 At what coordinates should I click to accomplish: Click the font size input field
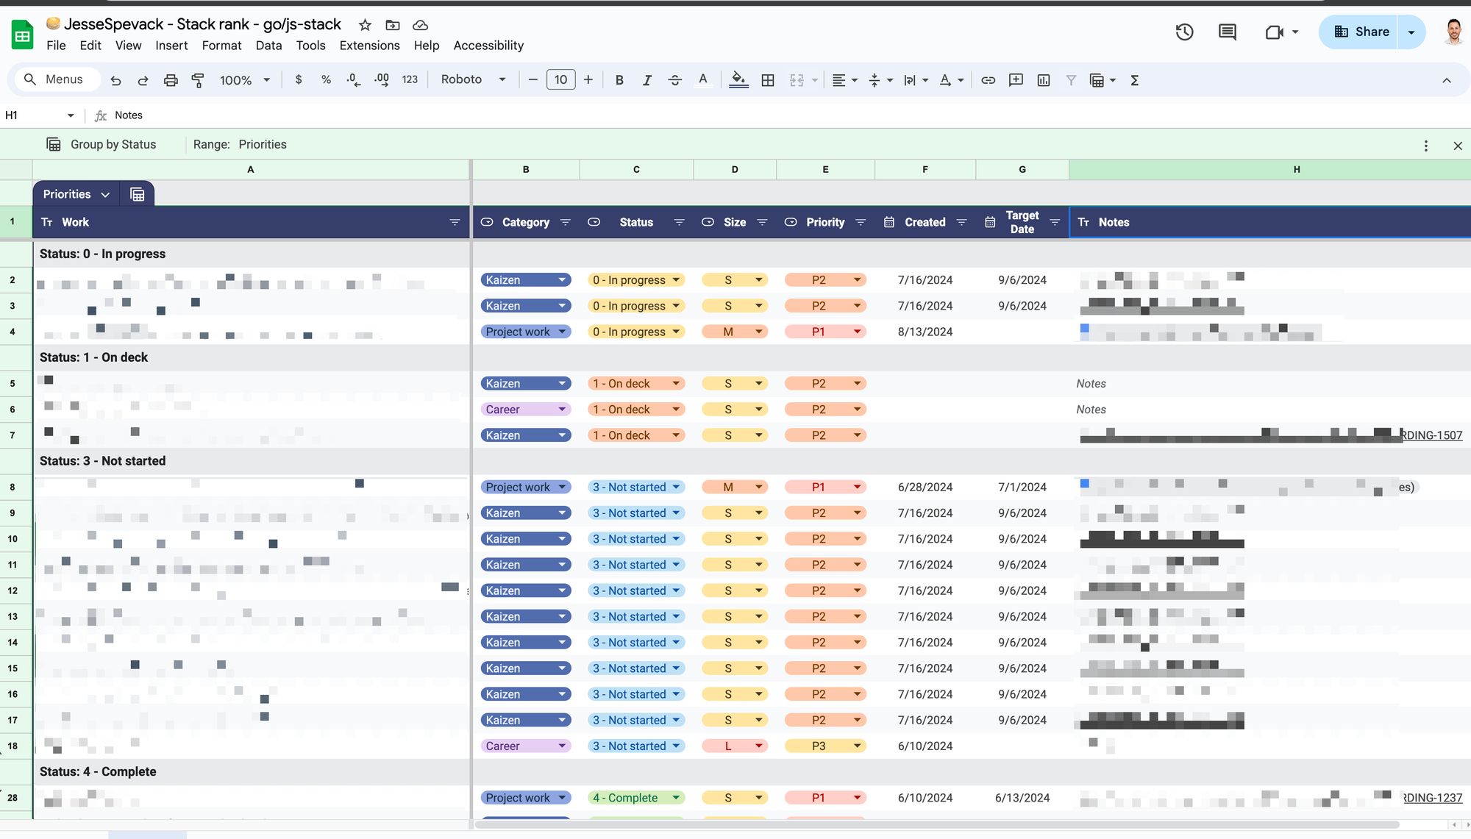point(560,79)
